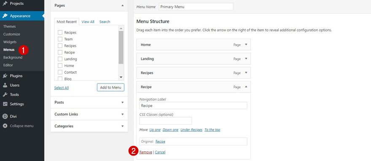Expand the Home menu item arrow
Screen dimensions: 371x161
[246, 44]
